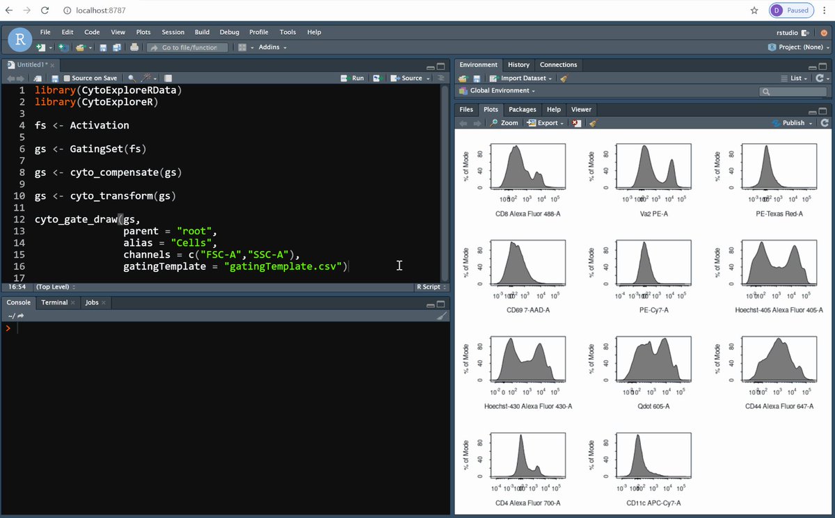Viewport: 835px width, 518px height.
Task: Open the Addins dropdown
Action: [x=273, y=47]
